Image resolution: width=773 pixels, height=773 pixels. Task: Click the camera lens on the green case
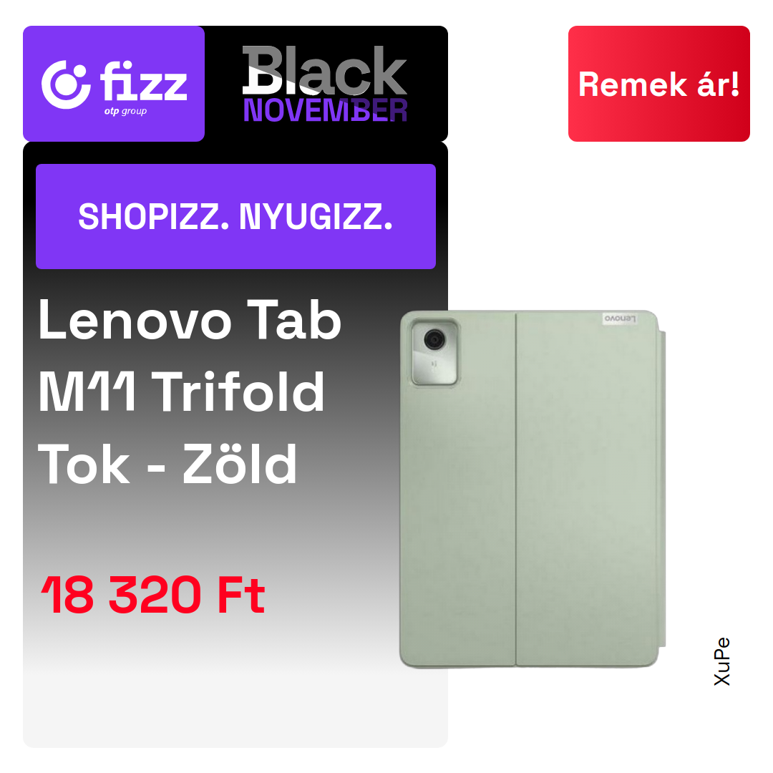pyautogui.click(x=434, y=340)
